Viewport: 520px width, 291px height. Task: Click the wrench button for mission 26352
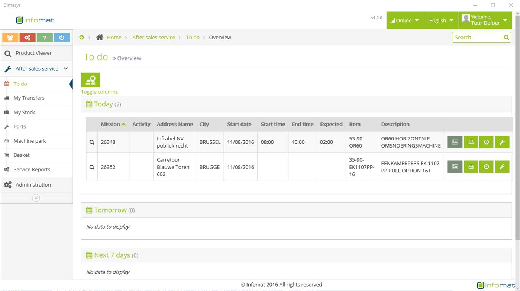502,167
